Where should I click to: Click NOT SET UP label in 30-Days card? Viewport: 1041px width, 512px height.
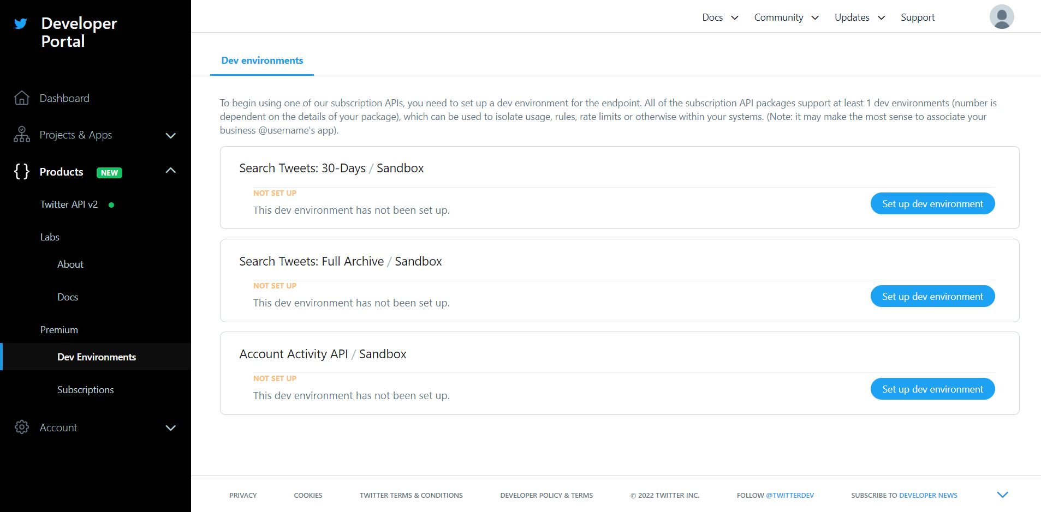pos(275,193)
